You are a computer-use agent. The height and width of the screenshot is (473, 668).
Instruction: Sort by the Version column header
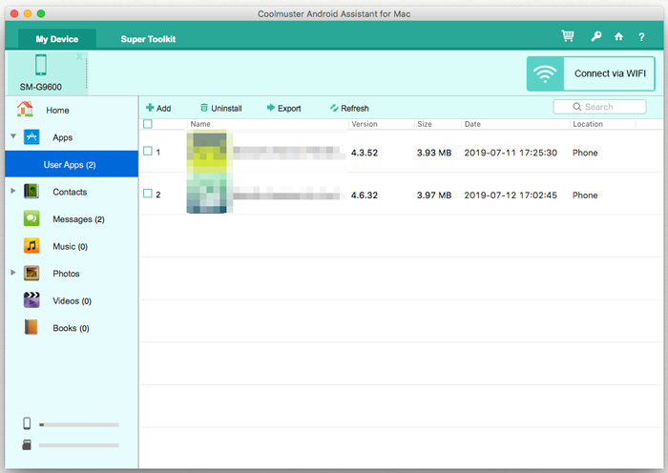(365, 124)
